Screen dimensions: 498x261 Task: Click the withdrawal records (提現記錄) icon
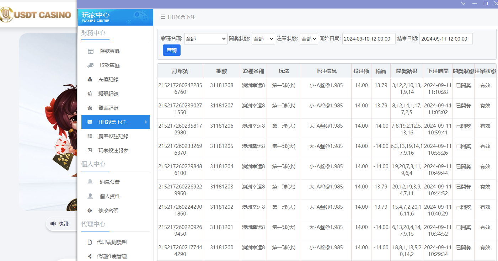(90, 94)
